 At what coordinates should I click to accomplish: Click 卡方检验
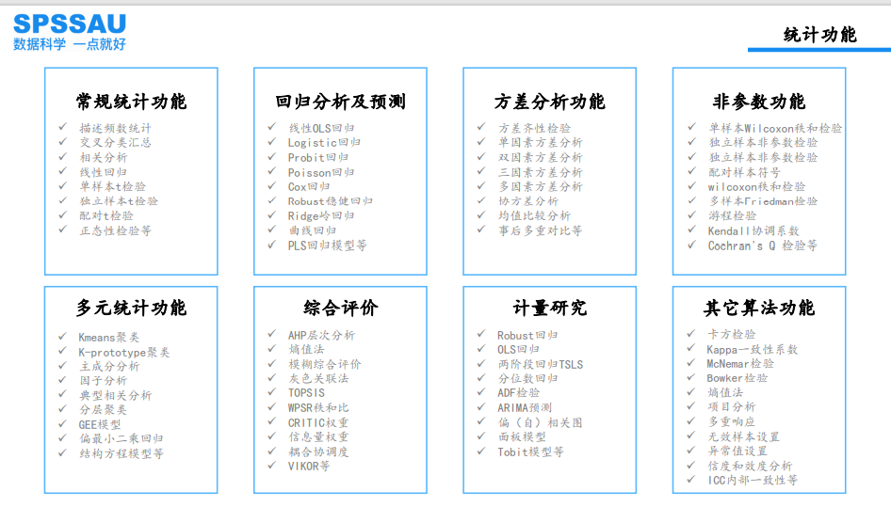pyautogui.click(x=732, y=334)
